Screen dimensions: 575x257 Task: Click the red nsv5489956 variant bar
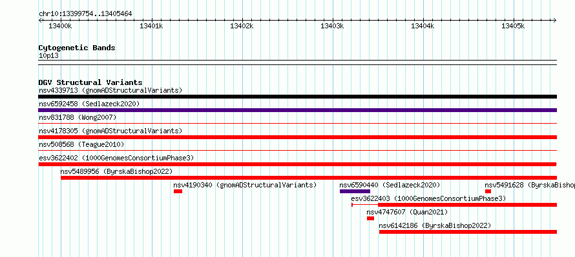coord(309,178)
